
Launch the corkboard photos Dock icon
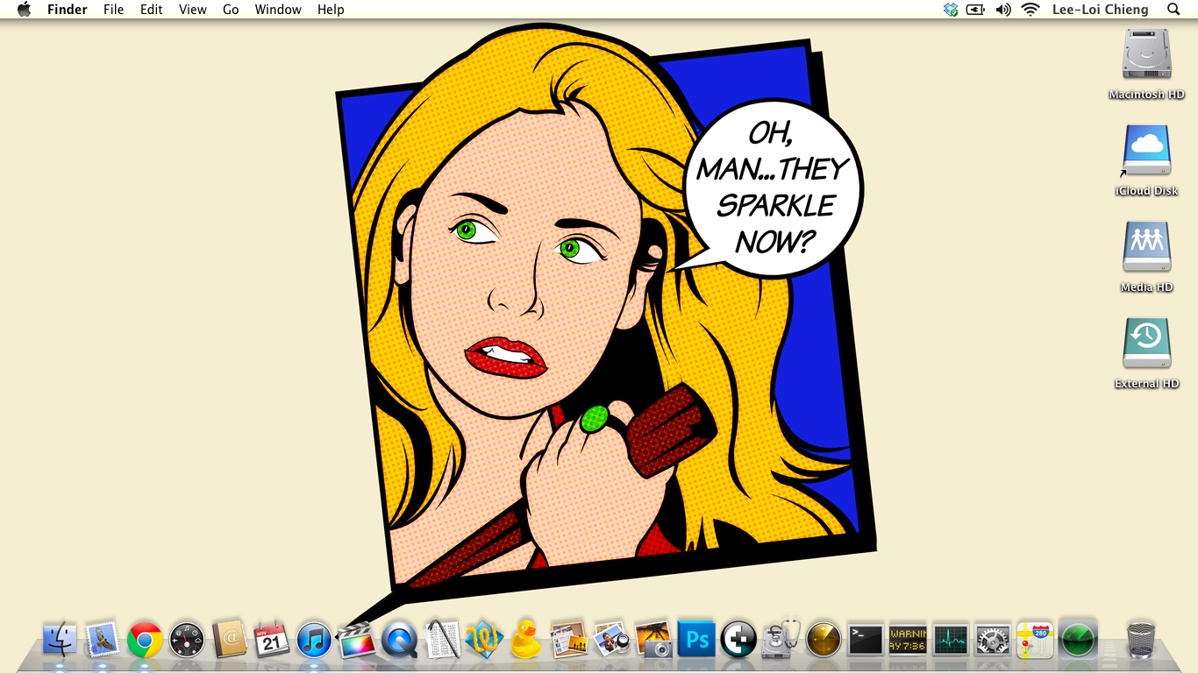569,640
